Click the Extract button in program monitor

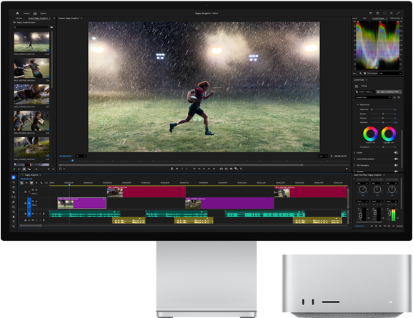(x=227, y=169)
